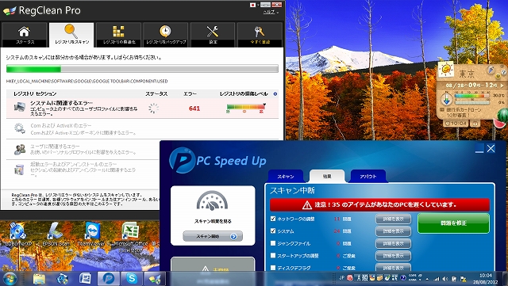Click the sunny weather icon in Tokyo widget
The height and width of the screenshot is (286, 508).
click(446, 69)
